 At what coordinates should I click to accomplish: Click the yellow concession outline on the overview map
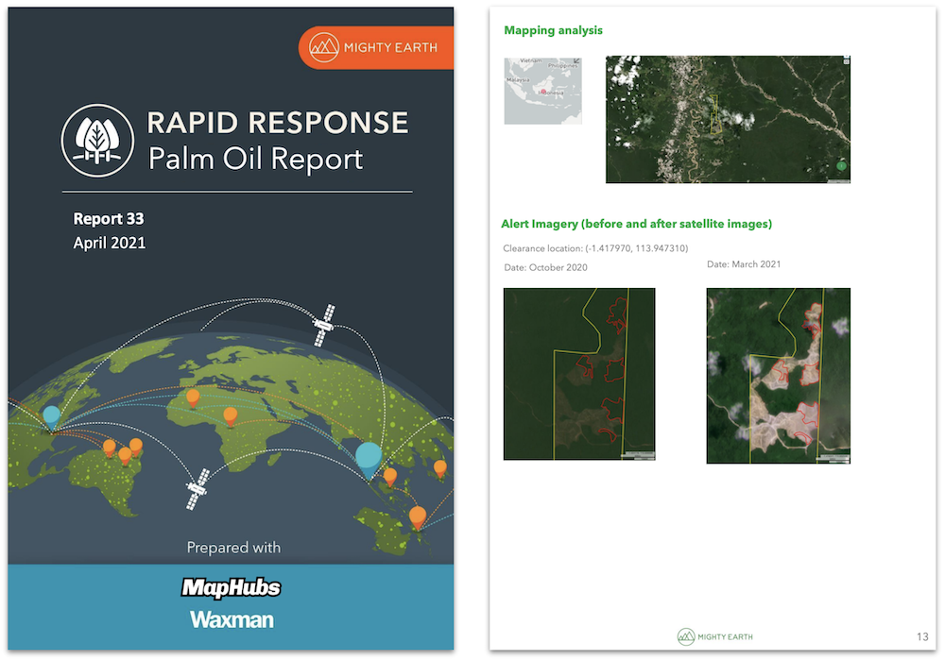coord(716,114)
